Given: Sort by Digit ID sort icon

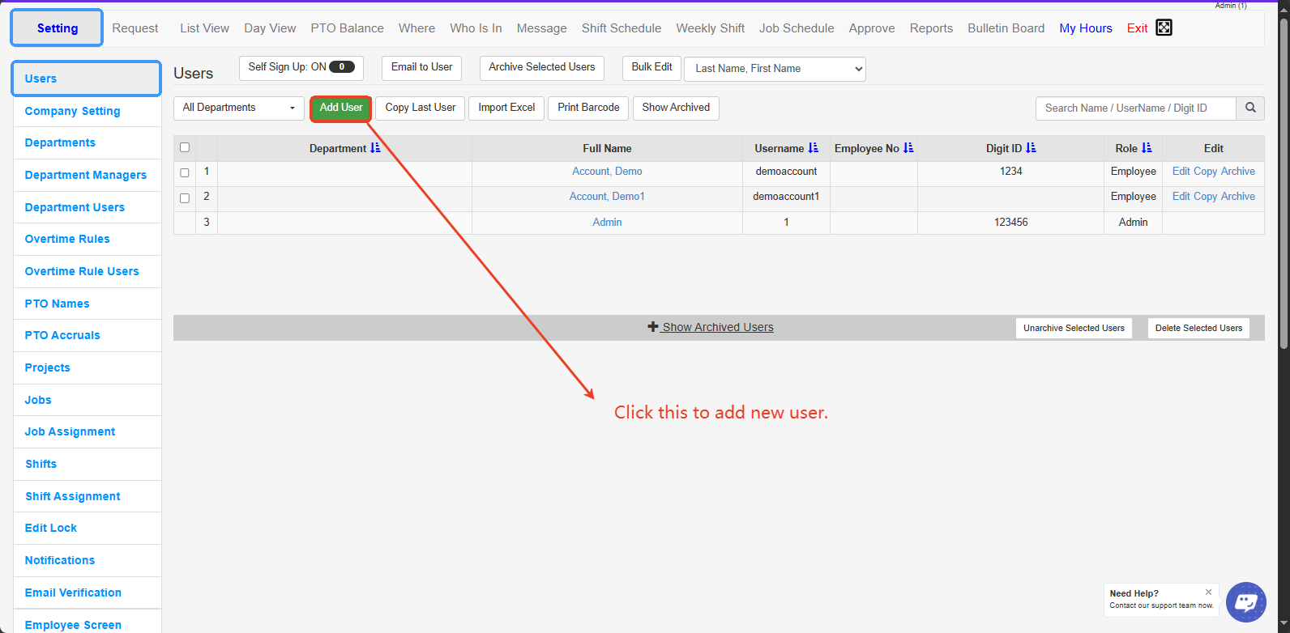Looking at the screenshot, I should pyautogui.click(x=1031, y=148).
